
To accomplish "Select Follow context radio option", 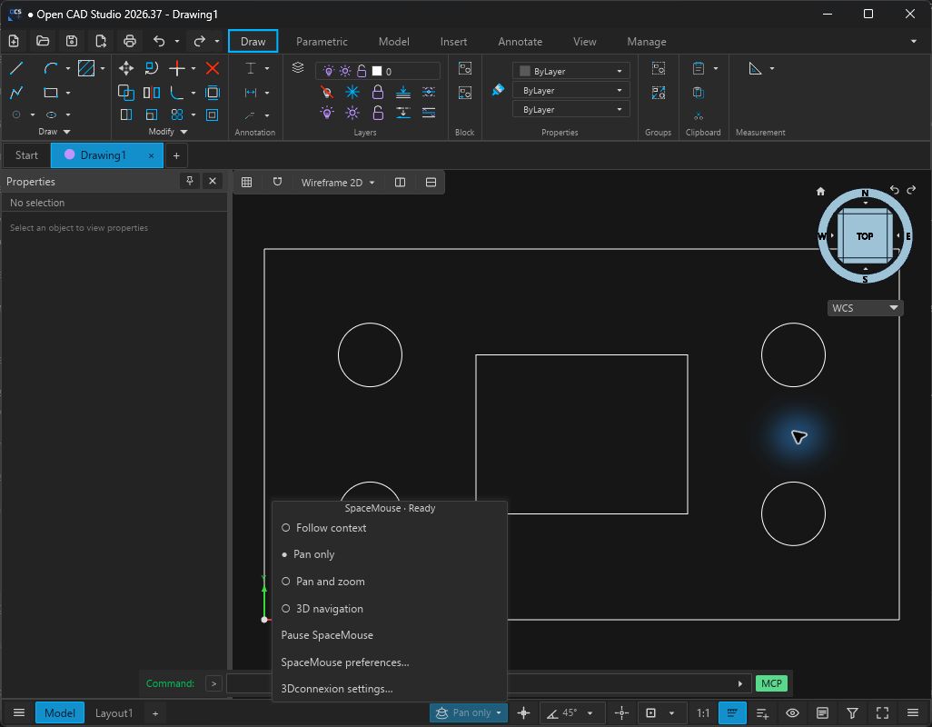I will (324, 528).
